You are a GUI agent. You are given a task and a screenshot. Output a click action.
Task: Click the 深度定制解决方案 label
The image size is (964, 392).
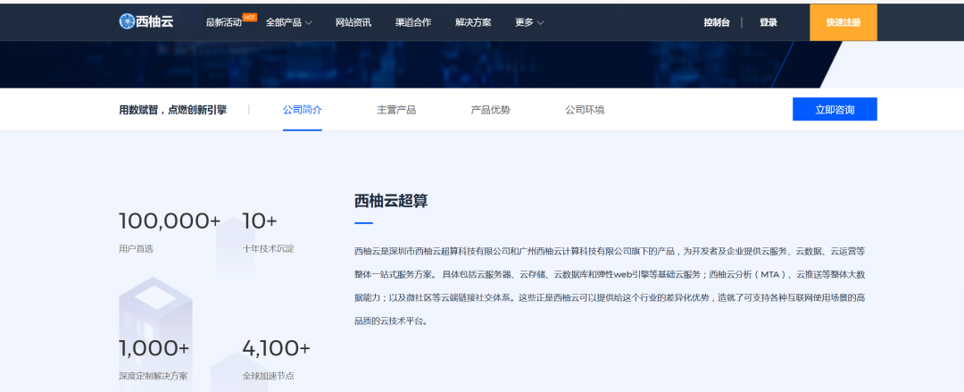click(154, 376)
